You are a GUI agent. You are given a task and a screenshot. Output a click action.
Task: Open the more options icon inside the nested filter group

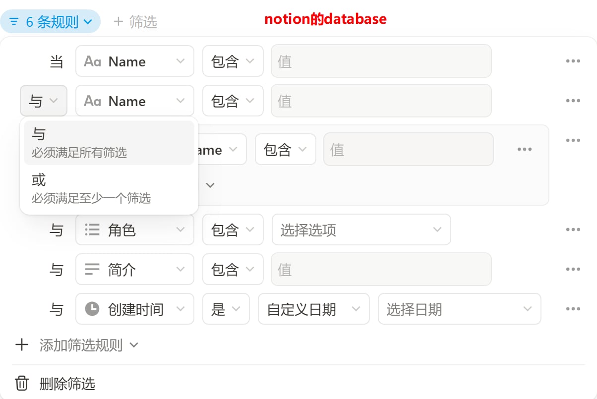click(x=524, y=149)
